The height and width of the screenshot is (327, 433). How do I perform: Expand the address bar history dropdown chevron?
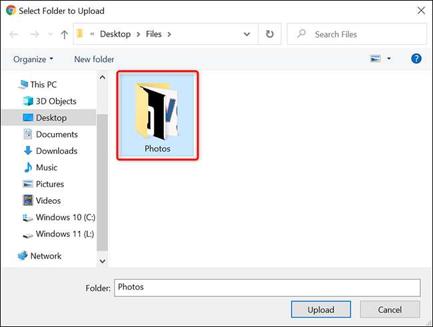[x=246, y=34]
